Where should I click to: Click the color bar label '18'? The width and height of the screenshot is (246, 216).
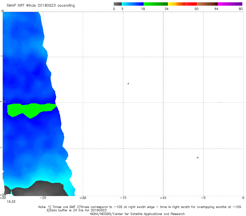(x=143, y=9)
